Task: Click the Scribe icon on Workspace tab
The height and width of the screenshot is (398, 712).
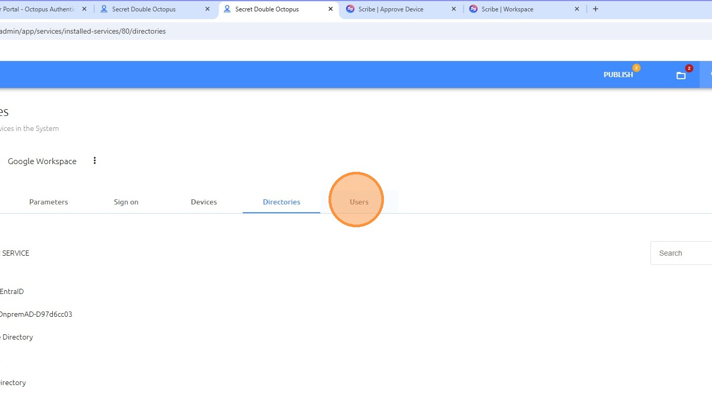Action: click(473, 9)
